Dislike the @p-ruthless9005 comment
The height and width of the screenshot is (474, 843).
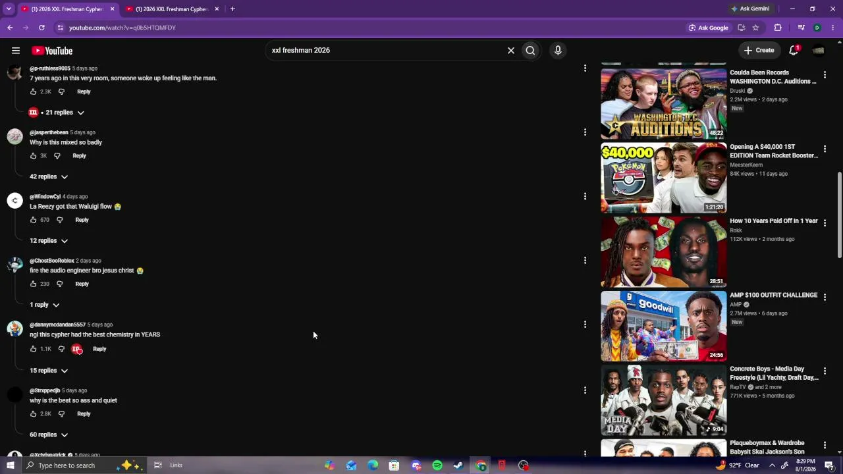tap(61, 92)
